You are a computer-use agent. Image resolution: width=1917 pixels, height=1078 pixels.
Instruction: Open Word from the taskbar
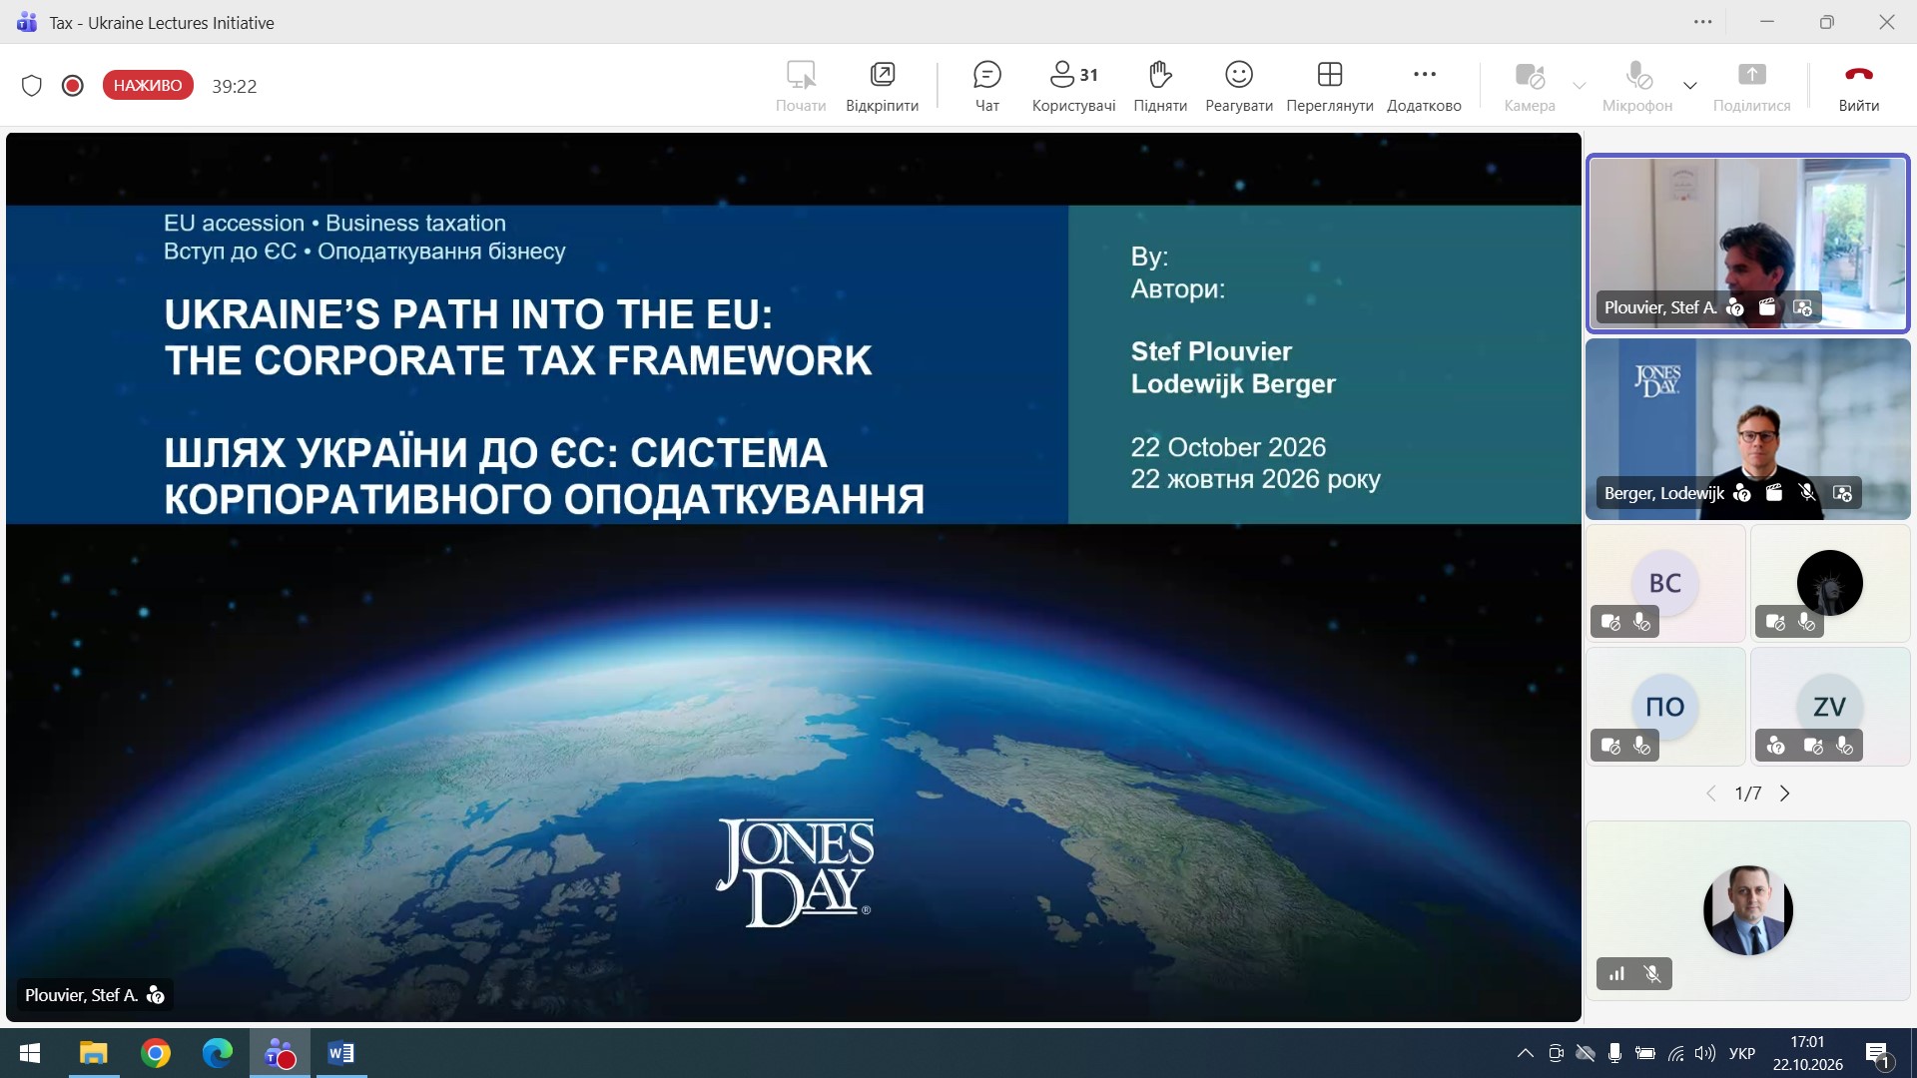[340, 1053]
